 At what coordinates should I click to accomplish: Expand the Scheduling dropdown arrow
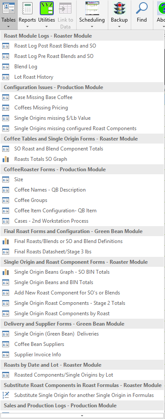pyautogui.click(x=92, y=26)
